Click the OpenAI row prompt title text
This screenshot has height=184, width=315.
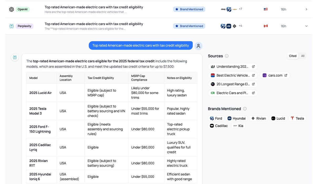pos(94,7)
